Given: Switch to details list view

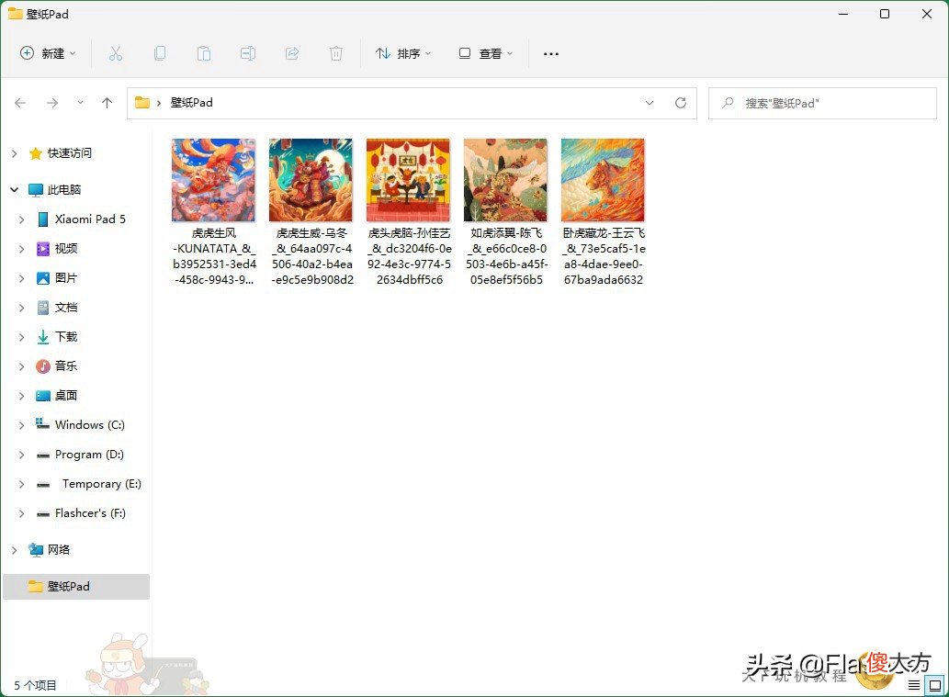Looking at the screenshot, I should pos(914,685).
